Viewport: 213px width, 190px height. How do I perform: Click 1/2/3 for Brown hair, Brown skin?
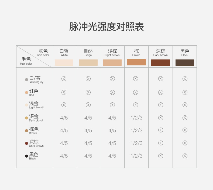click(x=136, y=131)
